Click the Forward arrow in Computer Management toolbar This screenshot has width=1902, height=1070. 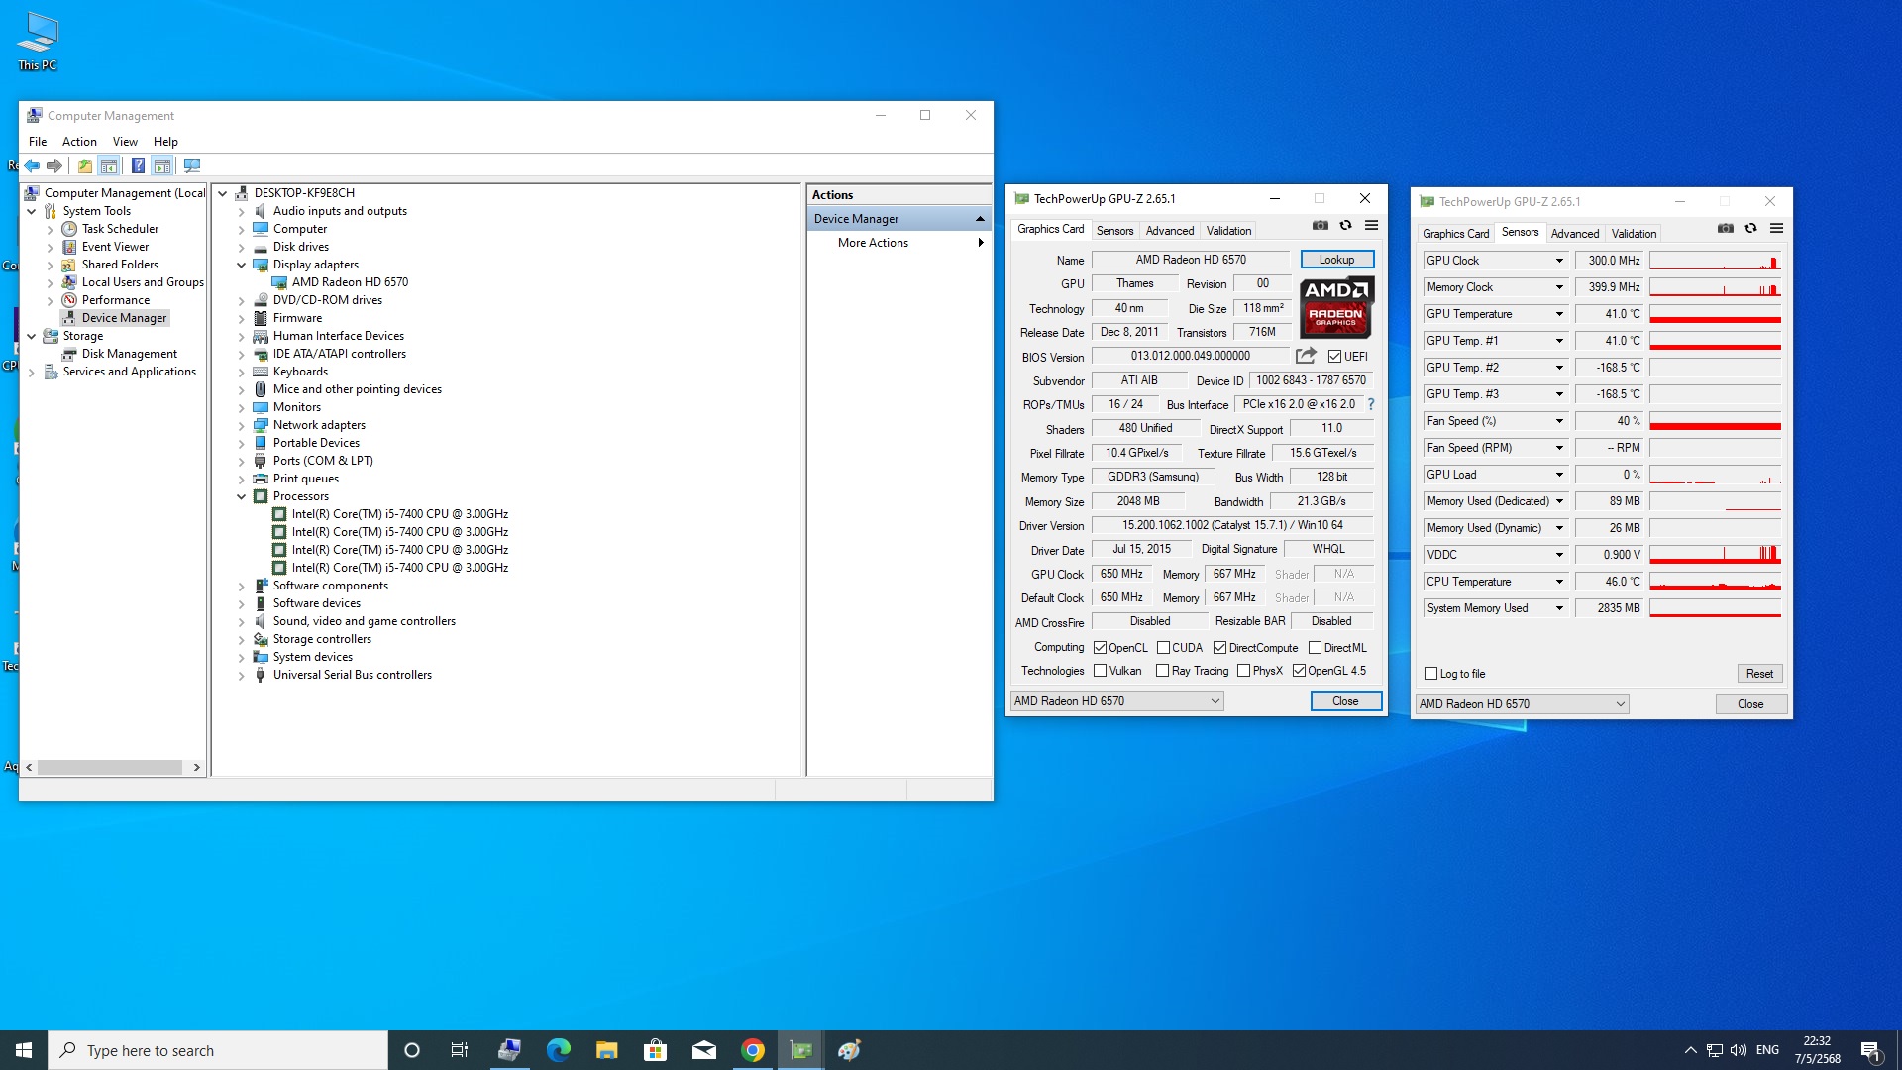[x=54, y=165]
